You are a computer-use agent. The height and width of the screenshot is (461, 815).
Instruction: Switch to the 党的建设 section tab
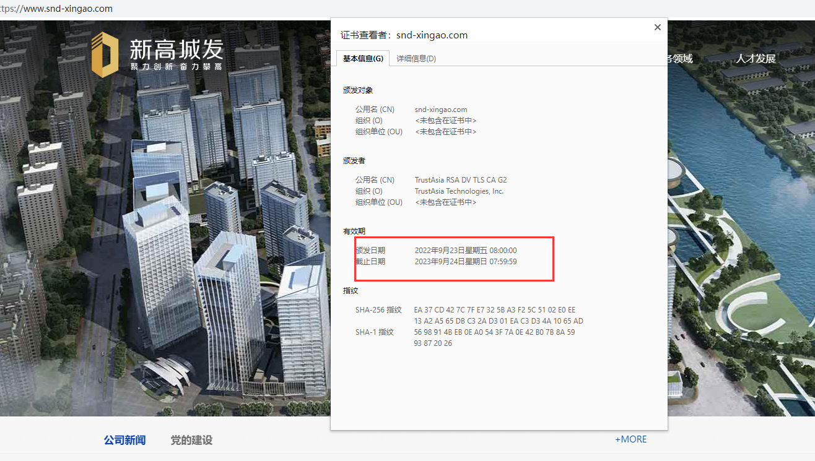pos(191,440)
